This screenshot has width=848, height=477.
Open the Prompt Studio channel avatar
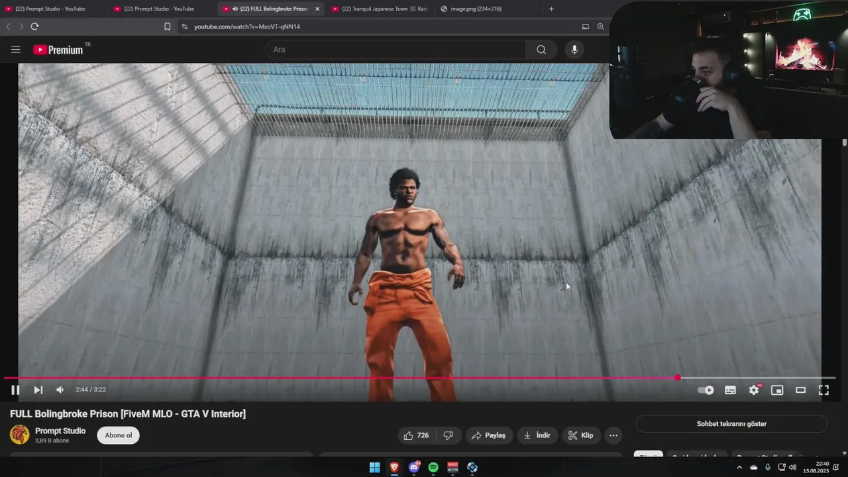[20, 435]
